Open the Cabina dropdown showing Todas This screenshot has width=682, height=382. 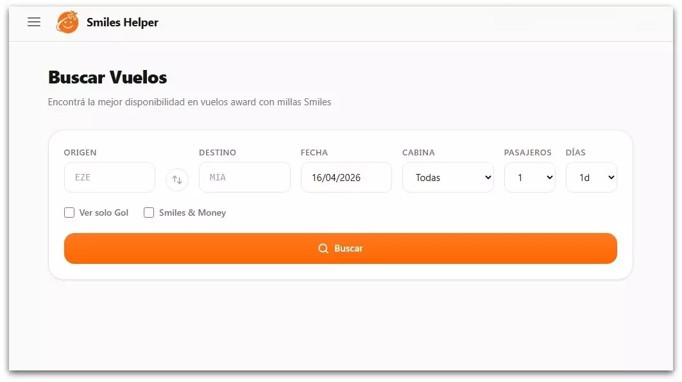448,178
